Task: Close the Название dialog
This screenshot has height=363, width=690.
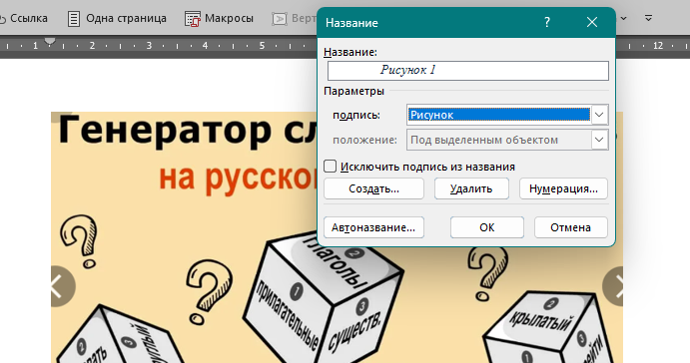Action: coord(592,22)
